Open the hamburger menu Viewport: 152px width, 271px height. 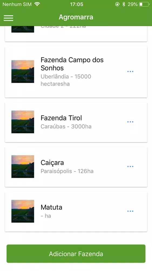tap(8, 18)
